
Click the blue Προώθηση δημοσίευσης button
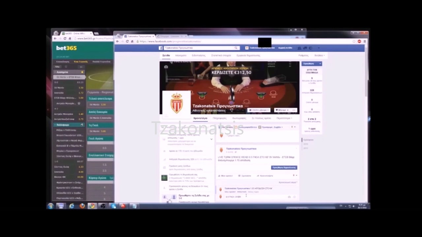pos(284,168)
